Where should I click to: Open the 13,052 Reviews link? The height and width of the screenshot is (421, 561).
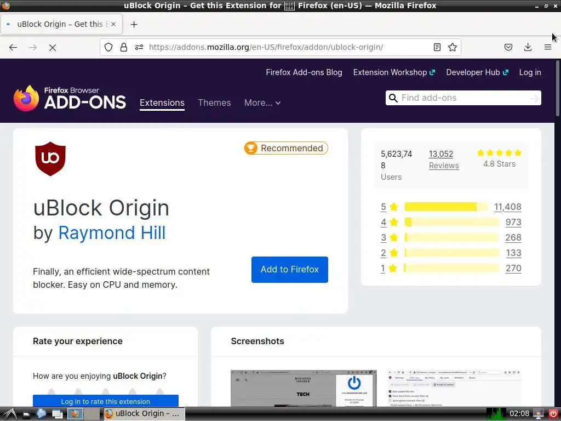[x=444, y=160]
